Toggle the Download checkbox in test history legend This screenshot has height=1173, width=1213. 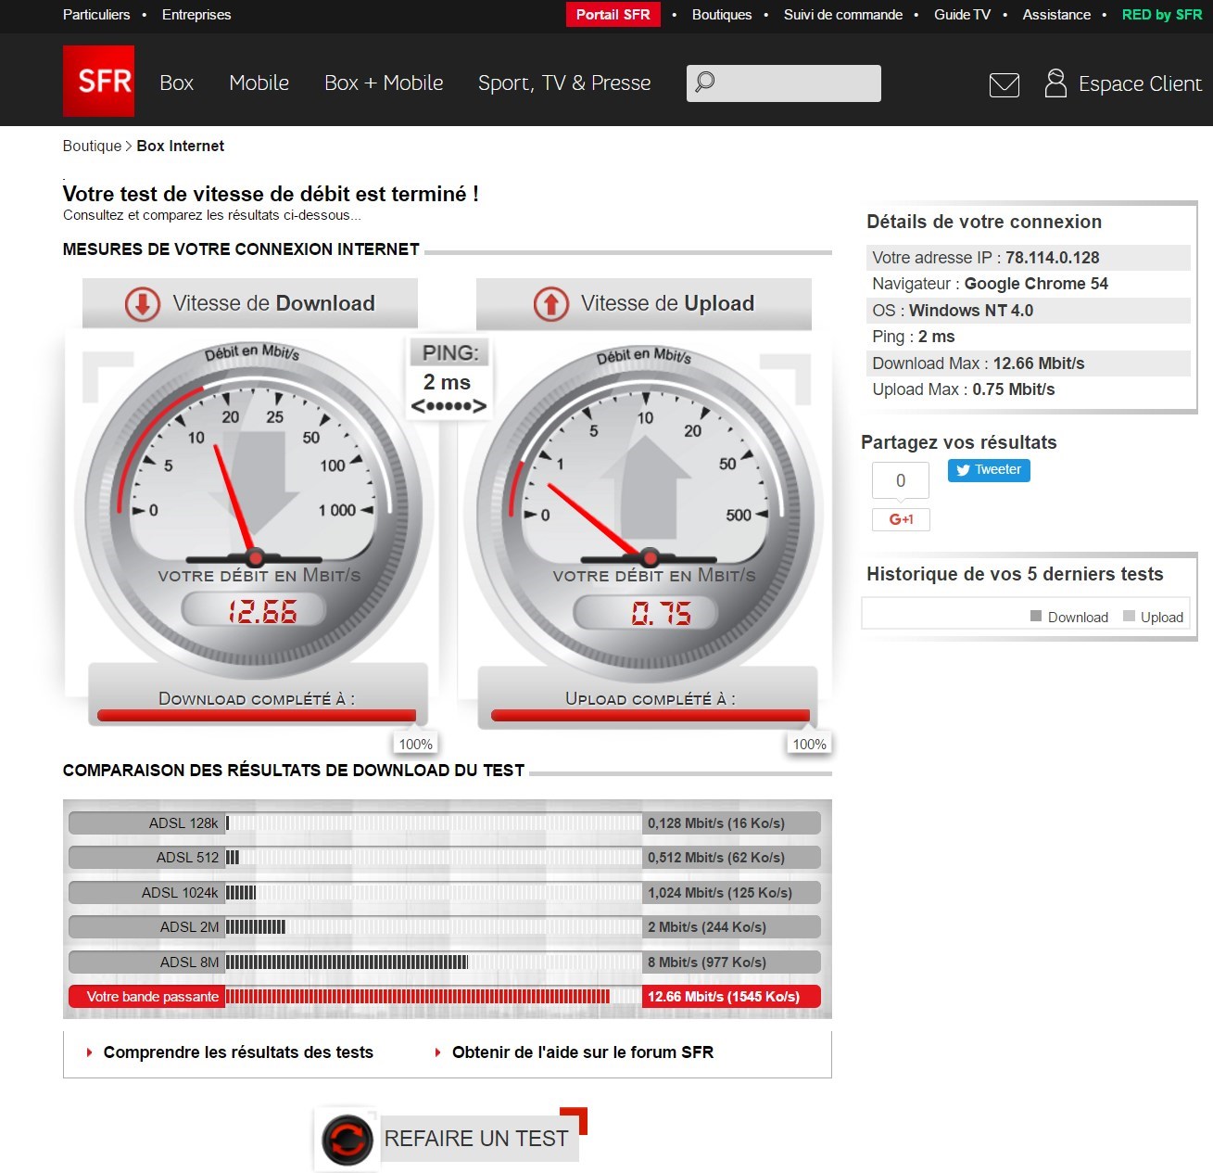(1034, 615)
